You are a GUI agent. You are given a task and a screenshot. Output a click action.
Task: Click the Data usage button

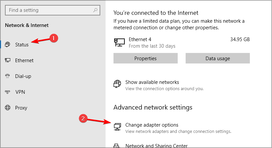click(218, 58)
